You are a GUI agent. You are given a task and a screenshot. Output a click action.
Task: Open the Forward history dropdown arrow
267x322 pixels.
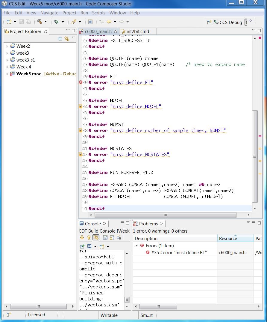(128, 22)
